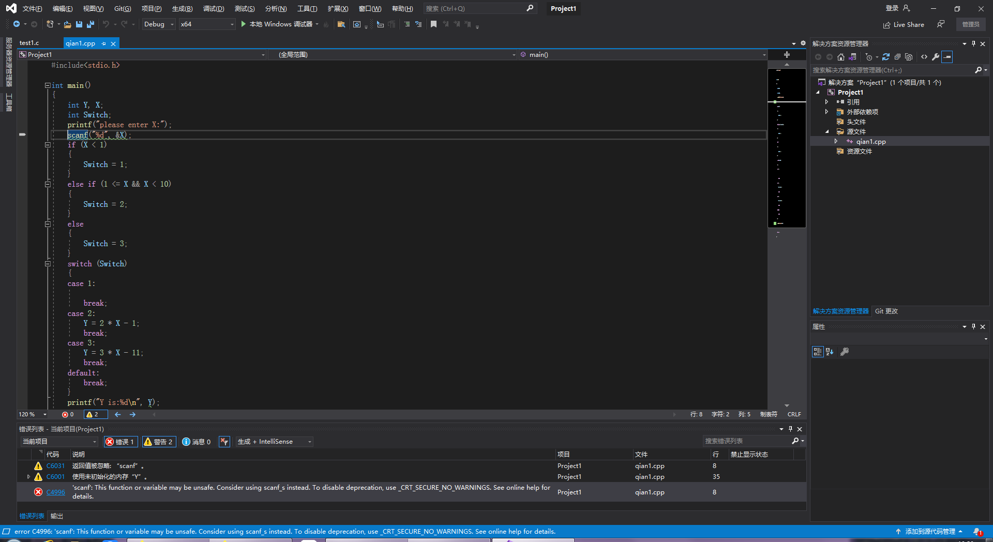Open the 编辑(E) menu

click(x=63, y=9)
